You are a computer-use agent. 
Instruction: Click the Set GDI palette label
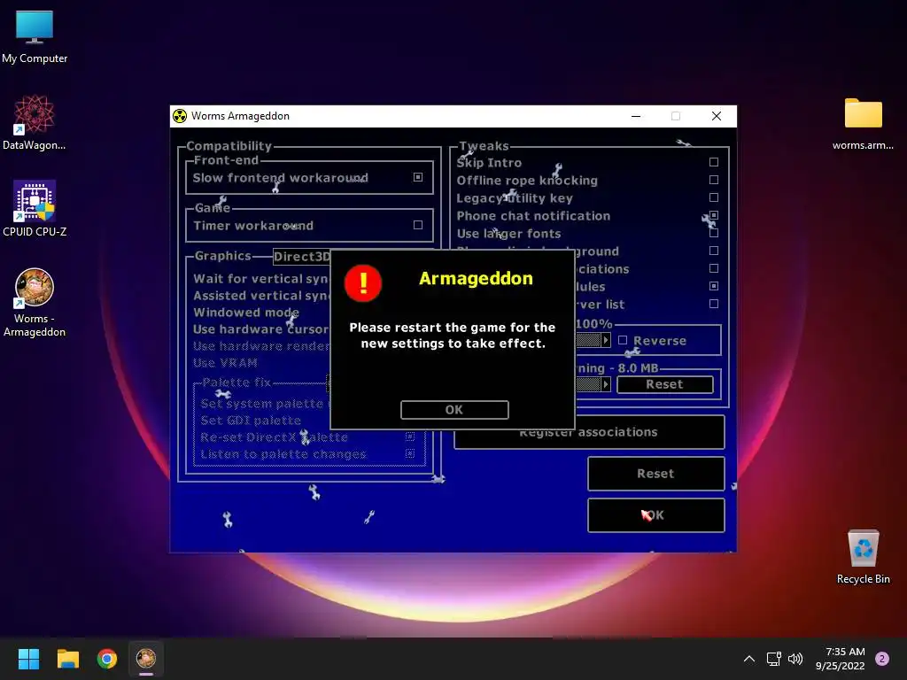tap(251, 421)
